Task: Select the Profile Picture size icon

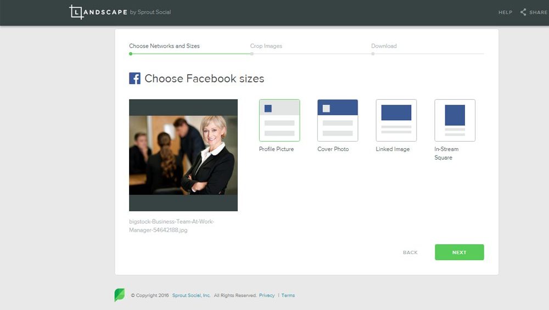Action: [279, 120]
